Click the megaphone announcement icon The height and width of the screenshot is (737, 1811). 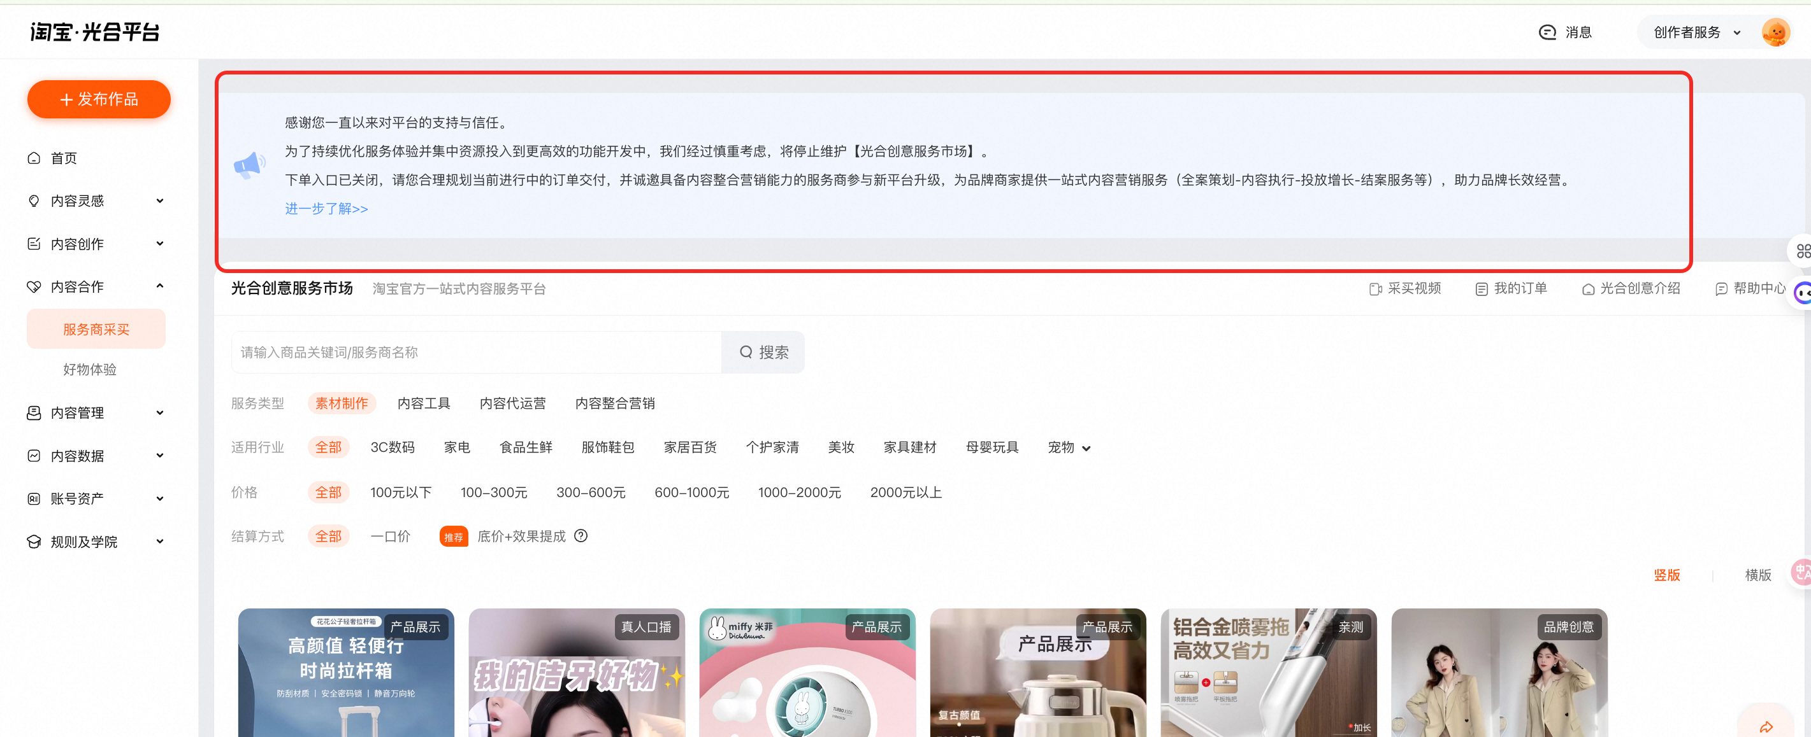coord(250,165)
